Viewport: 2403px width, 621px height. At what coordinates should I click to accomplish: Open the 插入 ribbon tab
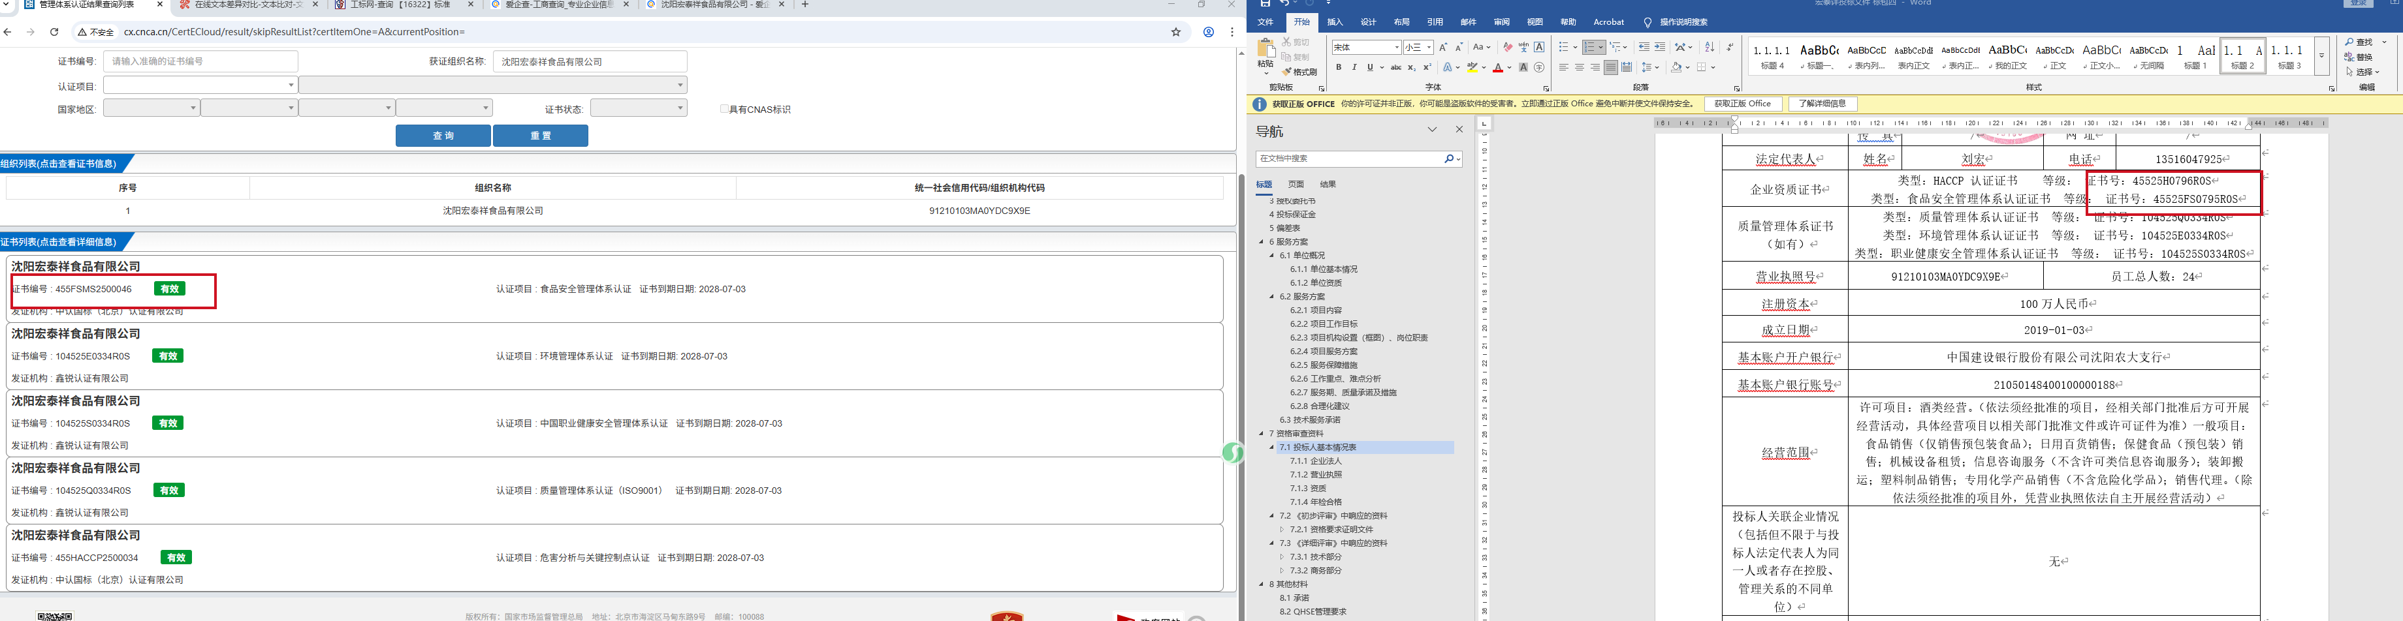point(1335,22)
